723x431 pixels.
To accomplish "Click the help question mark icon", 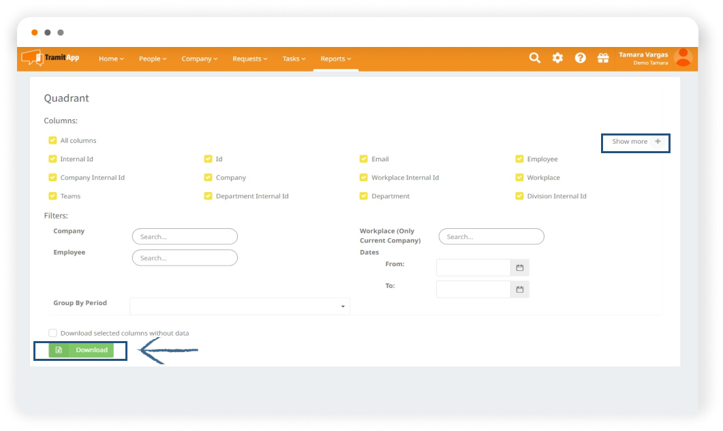I will tap(581, 58).
